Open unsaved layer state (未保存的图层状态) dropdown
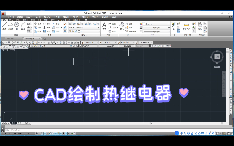234x146 pixels. [84, 28]
